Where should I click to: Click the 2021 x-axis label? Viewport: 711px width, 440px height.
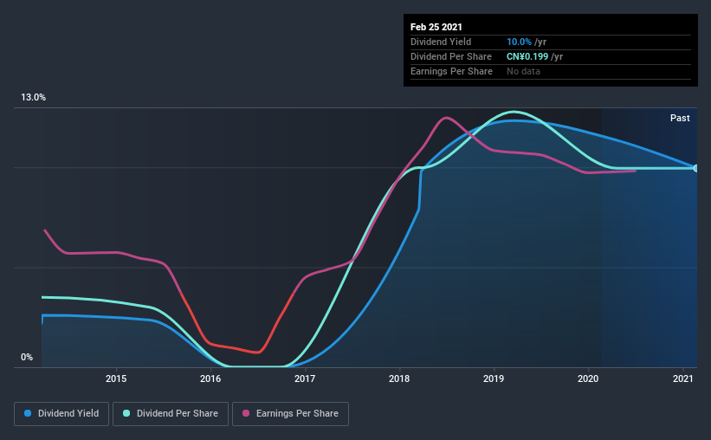click(682, 379)
